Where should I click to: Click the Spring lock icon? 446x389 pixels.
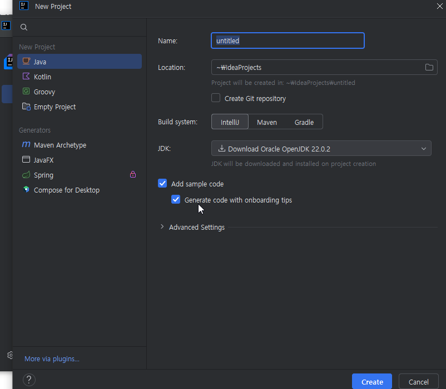coord(133,174)
